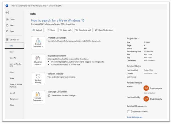Click the Word app icon in title bar
Viewport: 172px width, 124px height.
(7, 6)
